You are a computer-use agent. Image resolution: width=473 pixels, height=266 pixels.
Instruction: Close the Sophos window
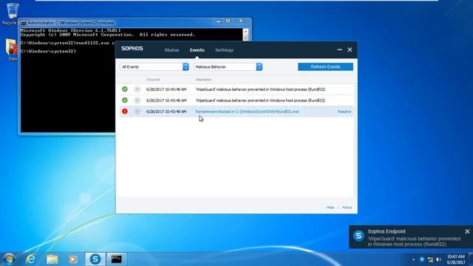(350, 50)
